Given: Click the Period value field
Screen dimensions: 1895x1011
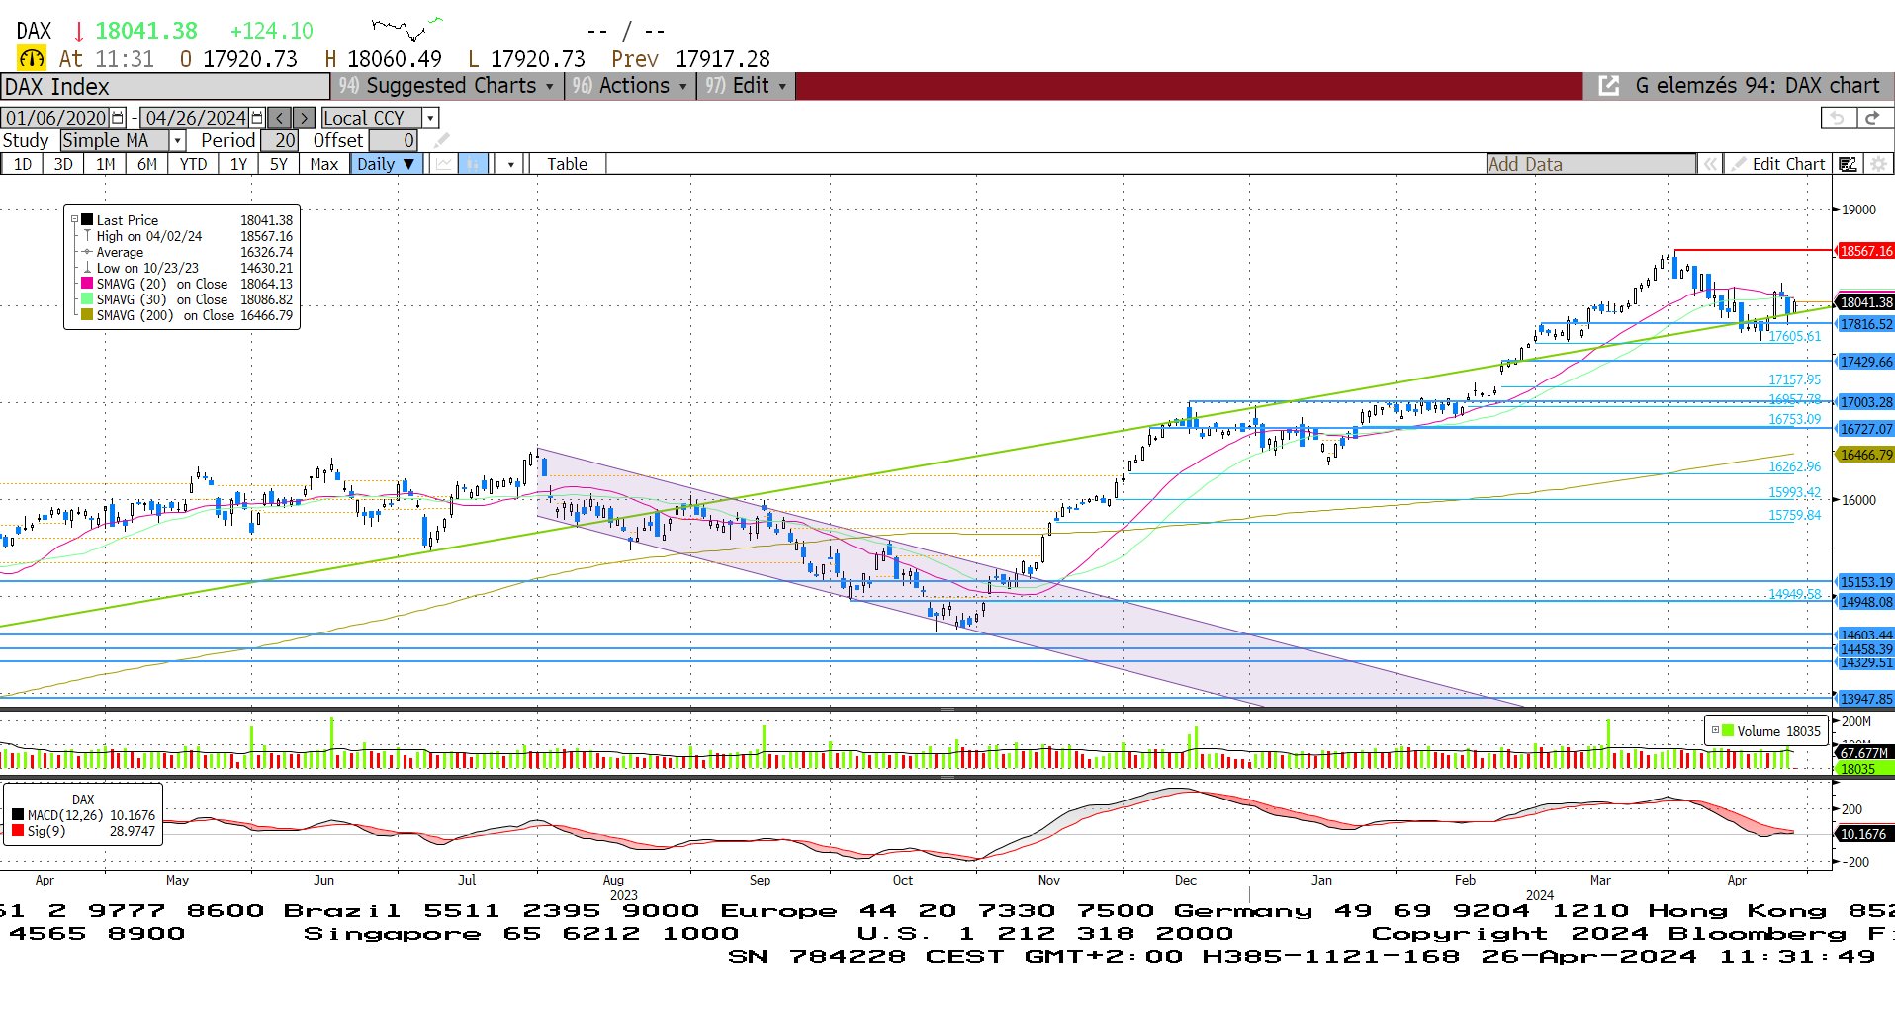Looking at the screenshot, I should (x=281, y=140).
